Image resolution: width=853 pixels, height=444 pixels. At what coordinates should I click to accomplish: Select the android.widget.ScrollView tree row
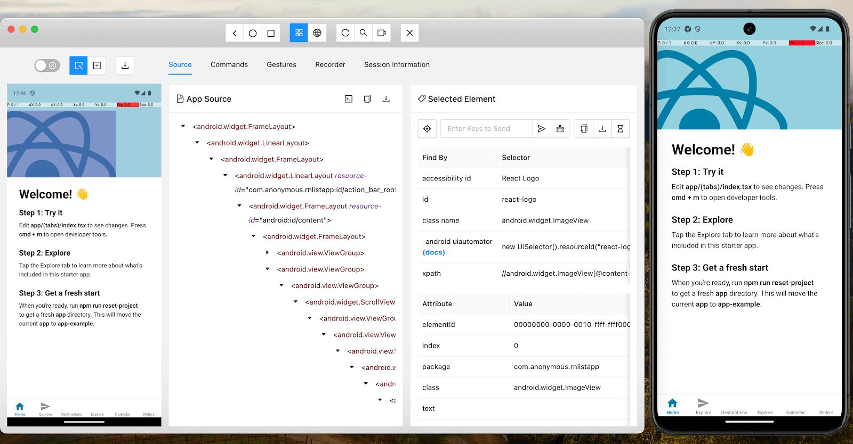click(x=350, y=302)
